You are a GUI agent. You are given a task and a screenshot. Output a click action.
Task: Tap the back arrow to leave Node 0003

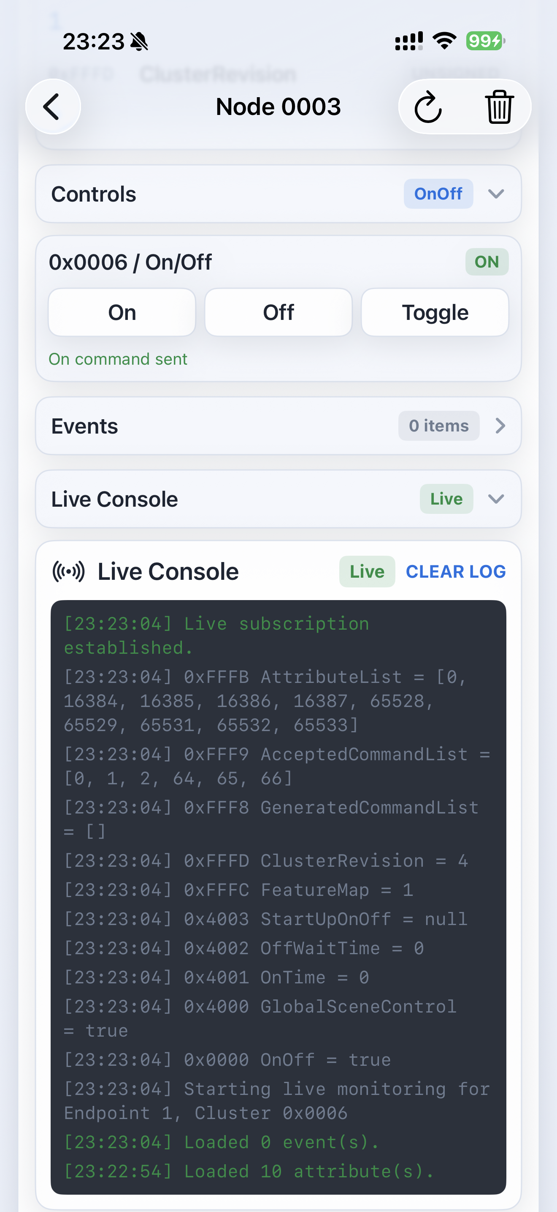53,106
